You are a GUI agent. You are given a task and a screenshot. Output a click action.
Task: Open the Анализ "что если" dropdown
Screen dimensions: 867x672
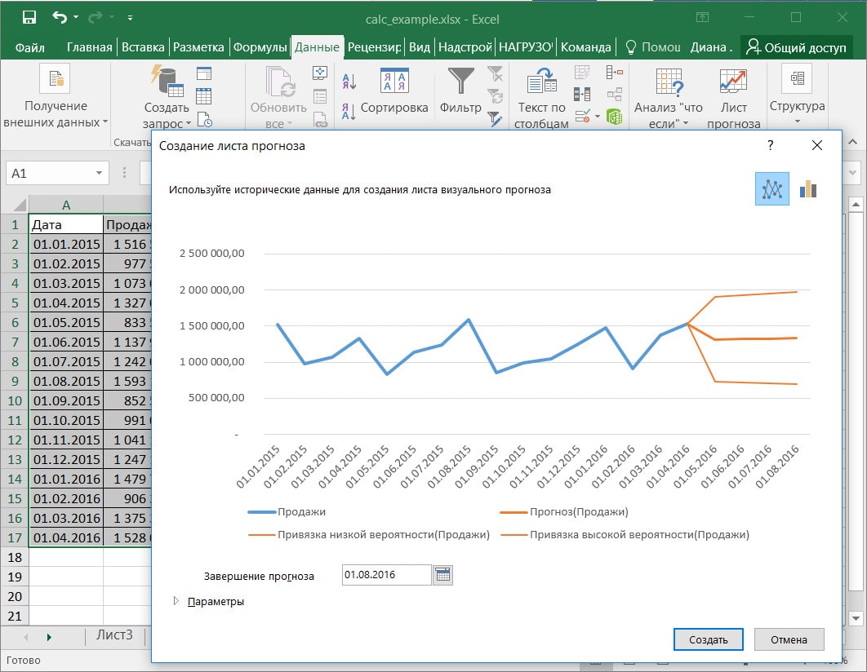point(687,122)
